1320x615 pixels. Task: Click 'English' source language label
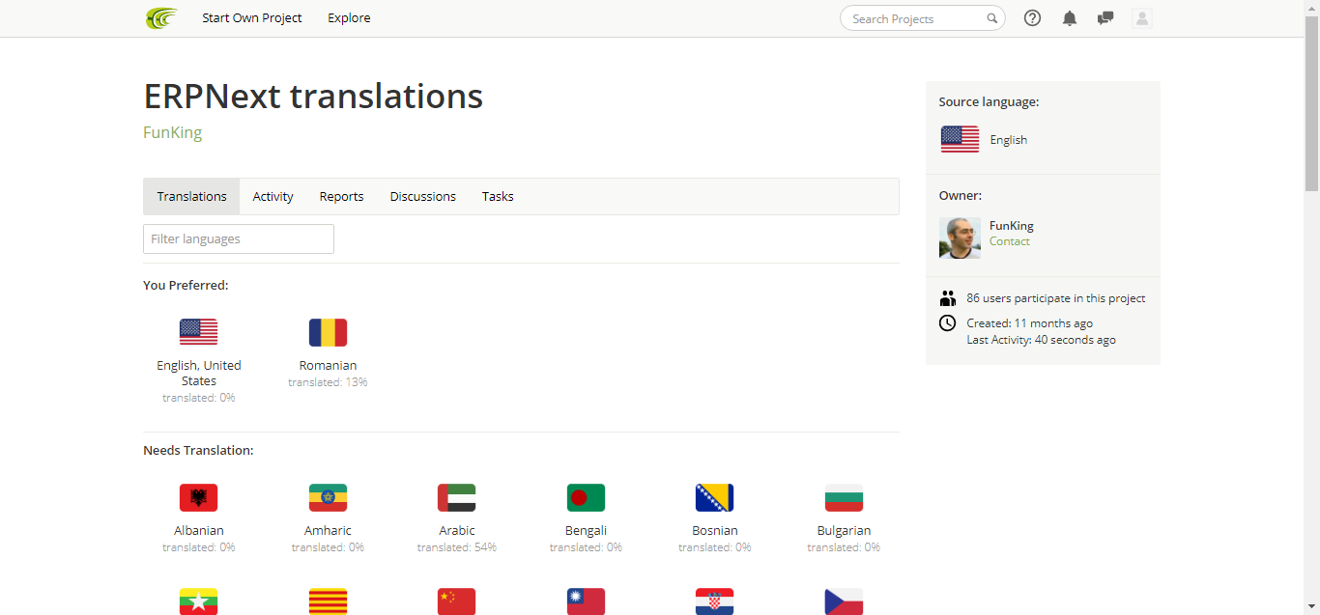[x=1009, y=140]
